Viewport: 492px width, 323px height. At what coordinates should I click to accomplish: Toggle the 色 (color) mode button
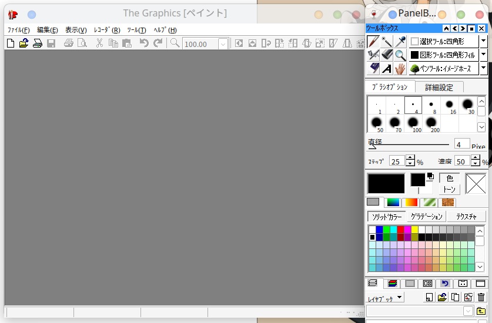pyautogui.click(x=450, y=179)
